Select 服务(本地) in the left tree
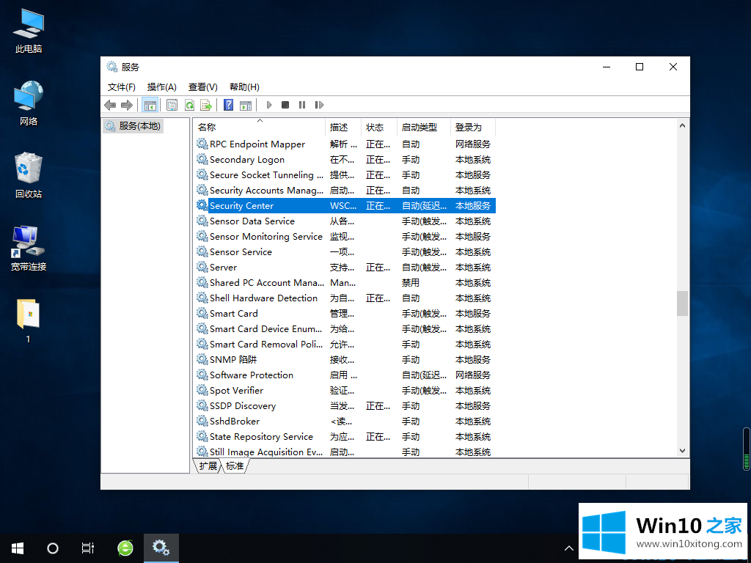 (x=139, y=126)
